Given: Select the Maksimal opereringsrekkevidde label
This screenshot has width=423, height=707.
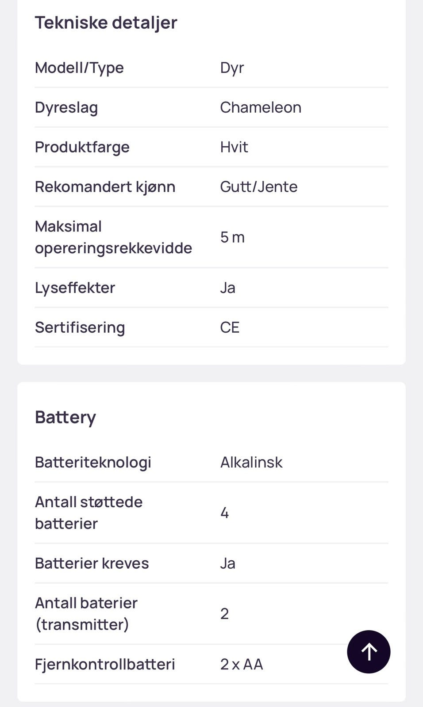Looking at the screenshot, I should [113, 237].
